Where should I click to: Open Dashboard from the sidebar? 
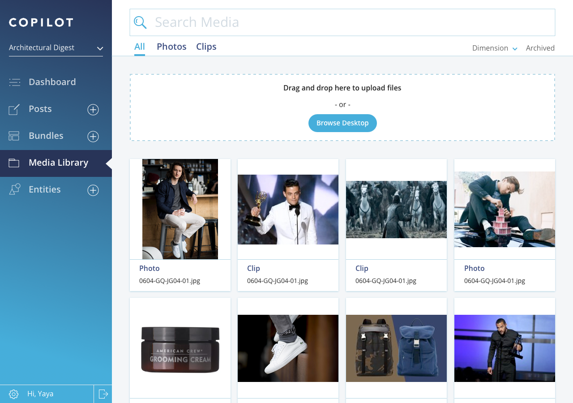52,82
